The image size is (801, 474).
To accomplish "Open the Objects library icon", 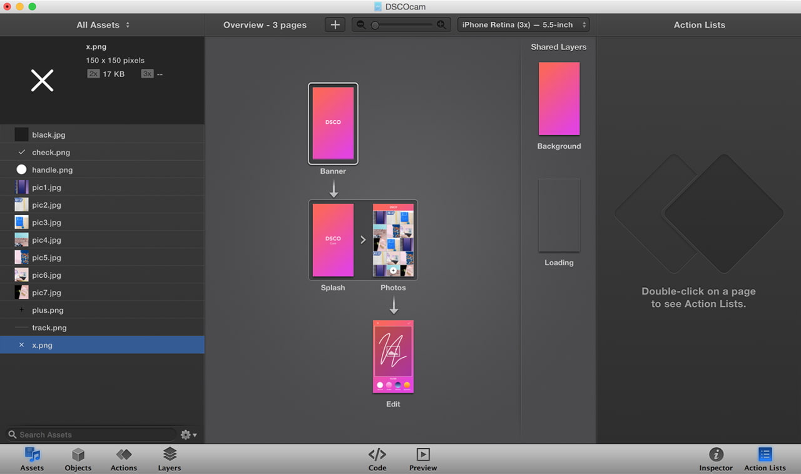I will tap(78, 455).
